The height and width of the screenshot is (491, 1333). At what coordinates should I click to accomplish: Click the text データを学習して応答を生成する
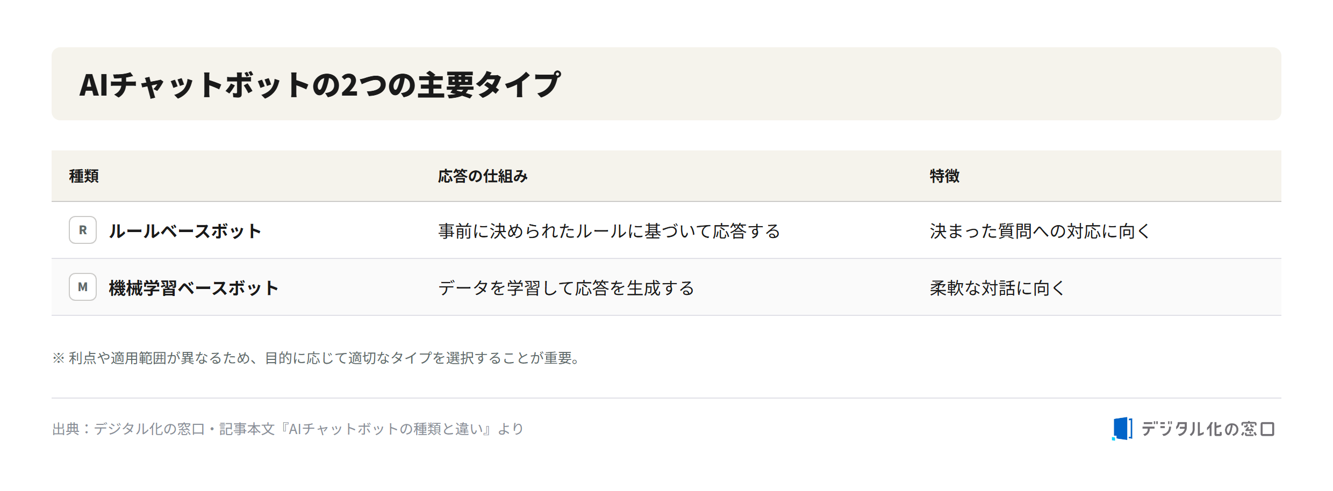[x=566, y=288]
